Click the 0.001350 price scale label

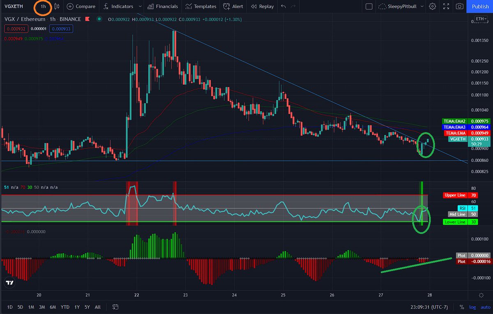[x=480, y=40]
